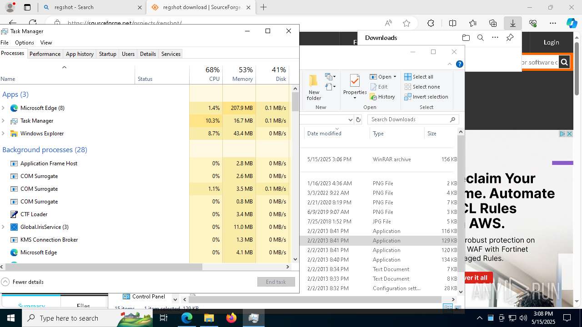The width and height of the screenshot is (582, 327).
Task: Open notification center icon
Action: click(567, 318)
